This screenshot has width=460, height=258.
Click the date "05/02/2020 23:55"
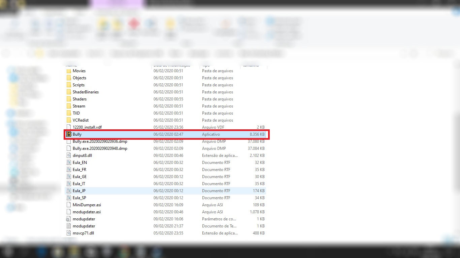point(168,233)
